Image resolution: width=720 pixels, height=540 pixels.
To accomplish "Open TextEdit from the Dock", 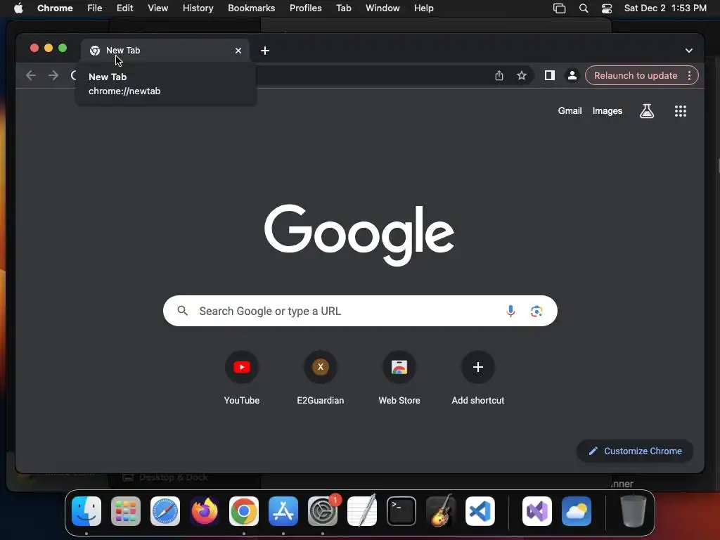I will pyautogui.click(x=362, y=511).
